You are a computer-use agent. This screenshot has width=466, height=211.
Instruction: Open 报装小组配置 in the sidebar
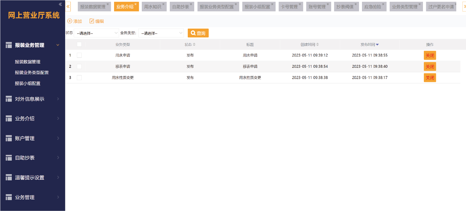pyautogui.click(x=28, y=83)
